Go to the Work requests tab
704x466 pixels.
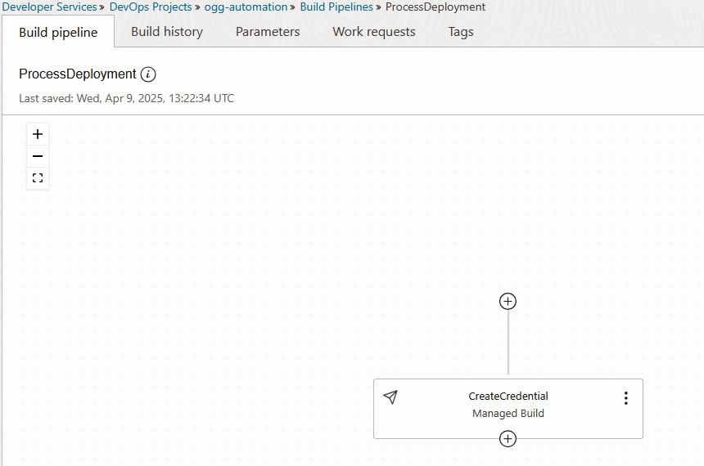374,32
